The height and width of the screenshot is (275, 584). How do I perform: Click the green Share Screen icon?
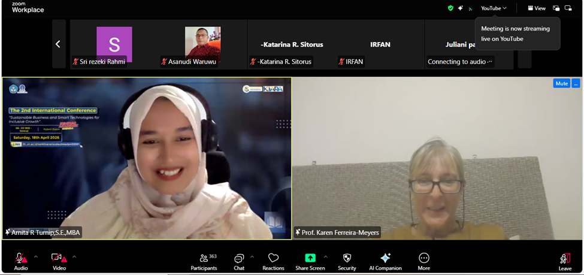(x=310, y=258)
